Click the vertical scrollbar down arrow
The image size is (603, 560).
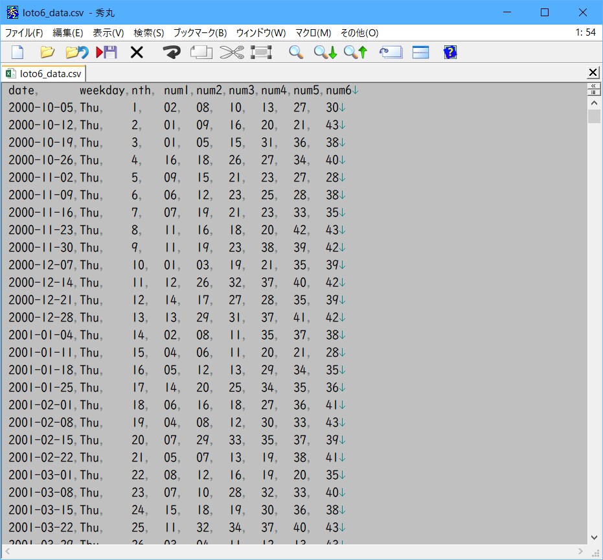[594, 537]
